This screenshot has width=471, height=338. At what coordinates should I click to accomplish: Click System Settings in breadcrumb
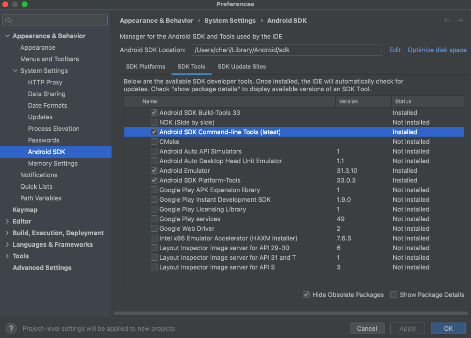(x=230, y=20)
